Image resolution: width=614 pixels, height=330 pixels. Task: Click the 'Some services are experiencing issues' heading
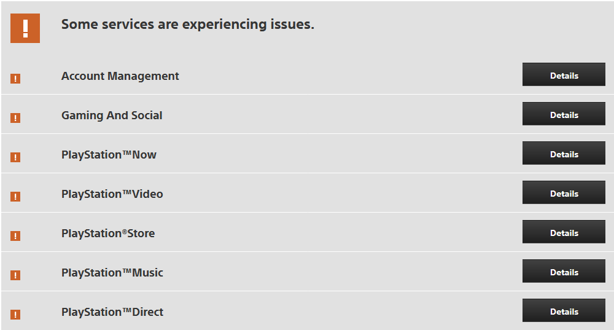(187, 25)
